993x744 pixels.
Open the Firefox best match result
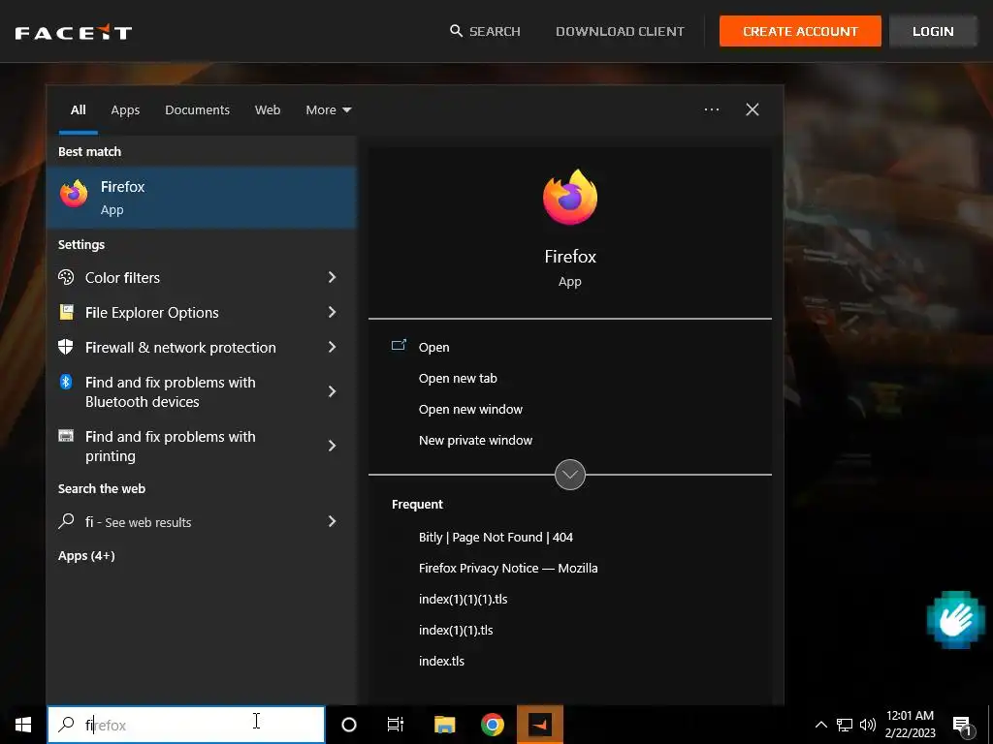(x=202, y=198)
